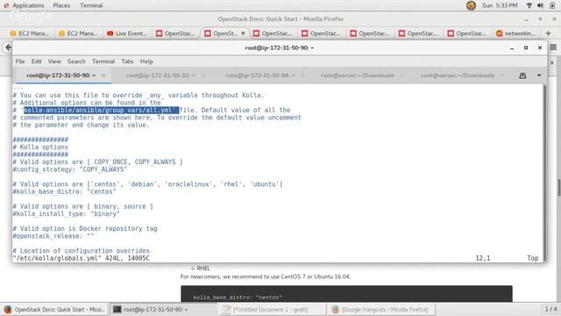Open the terminal Edit menu

36,61
